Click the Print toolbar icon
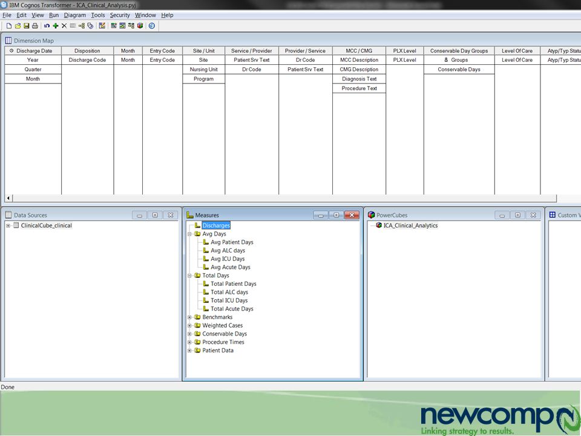Image resolution: width=581 pixels, height=436 pixels. 35,25
